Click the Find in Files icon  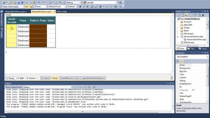click(x=84, y=3)
